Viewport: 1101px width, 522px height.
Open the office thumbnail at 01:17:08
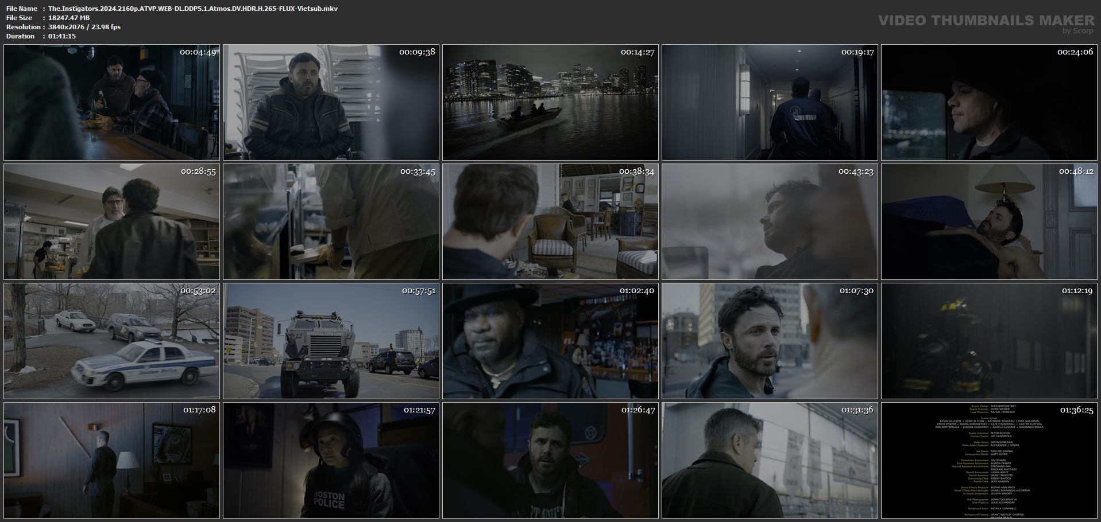[x=111, y=460]
